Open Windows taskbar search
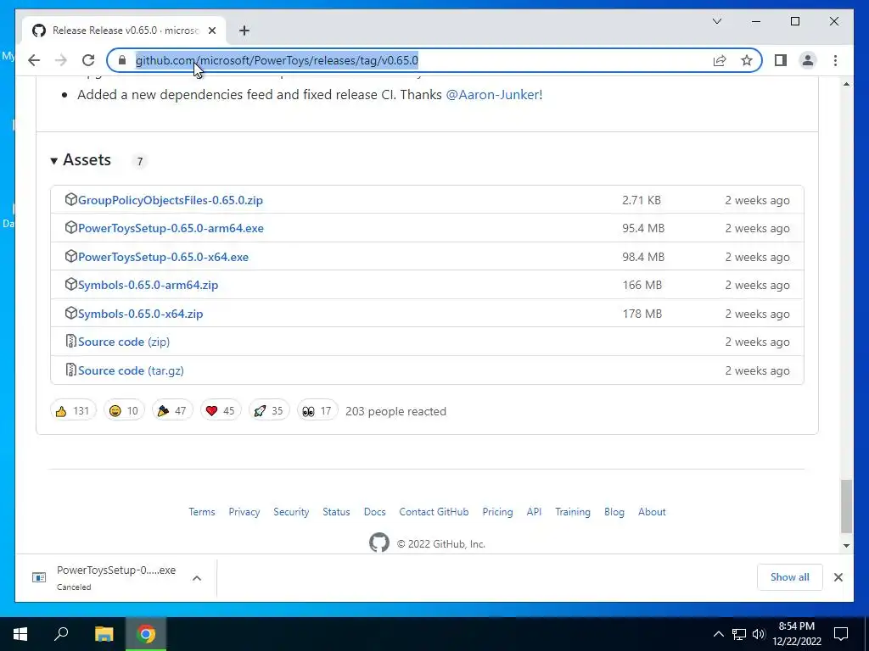 [x=61, y=634]
